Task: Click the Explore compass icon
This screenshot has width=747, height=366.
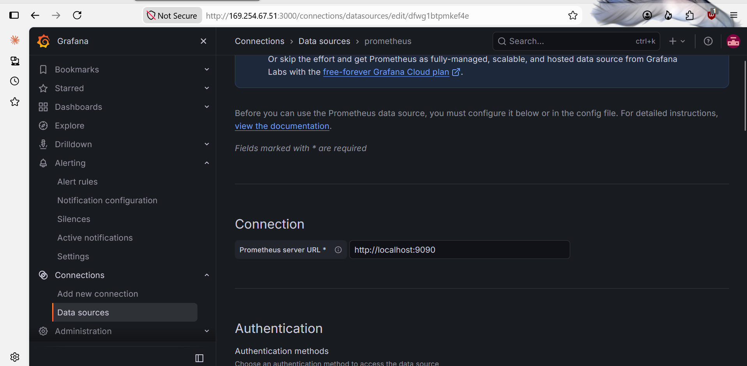Action: [43, 126]
